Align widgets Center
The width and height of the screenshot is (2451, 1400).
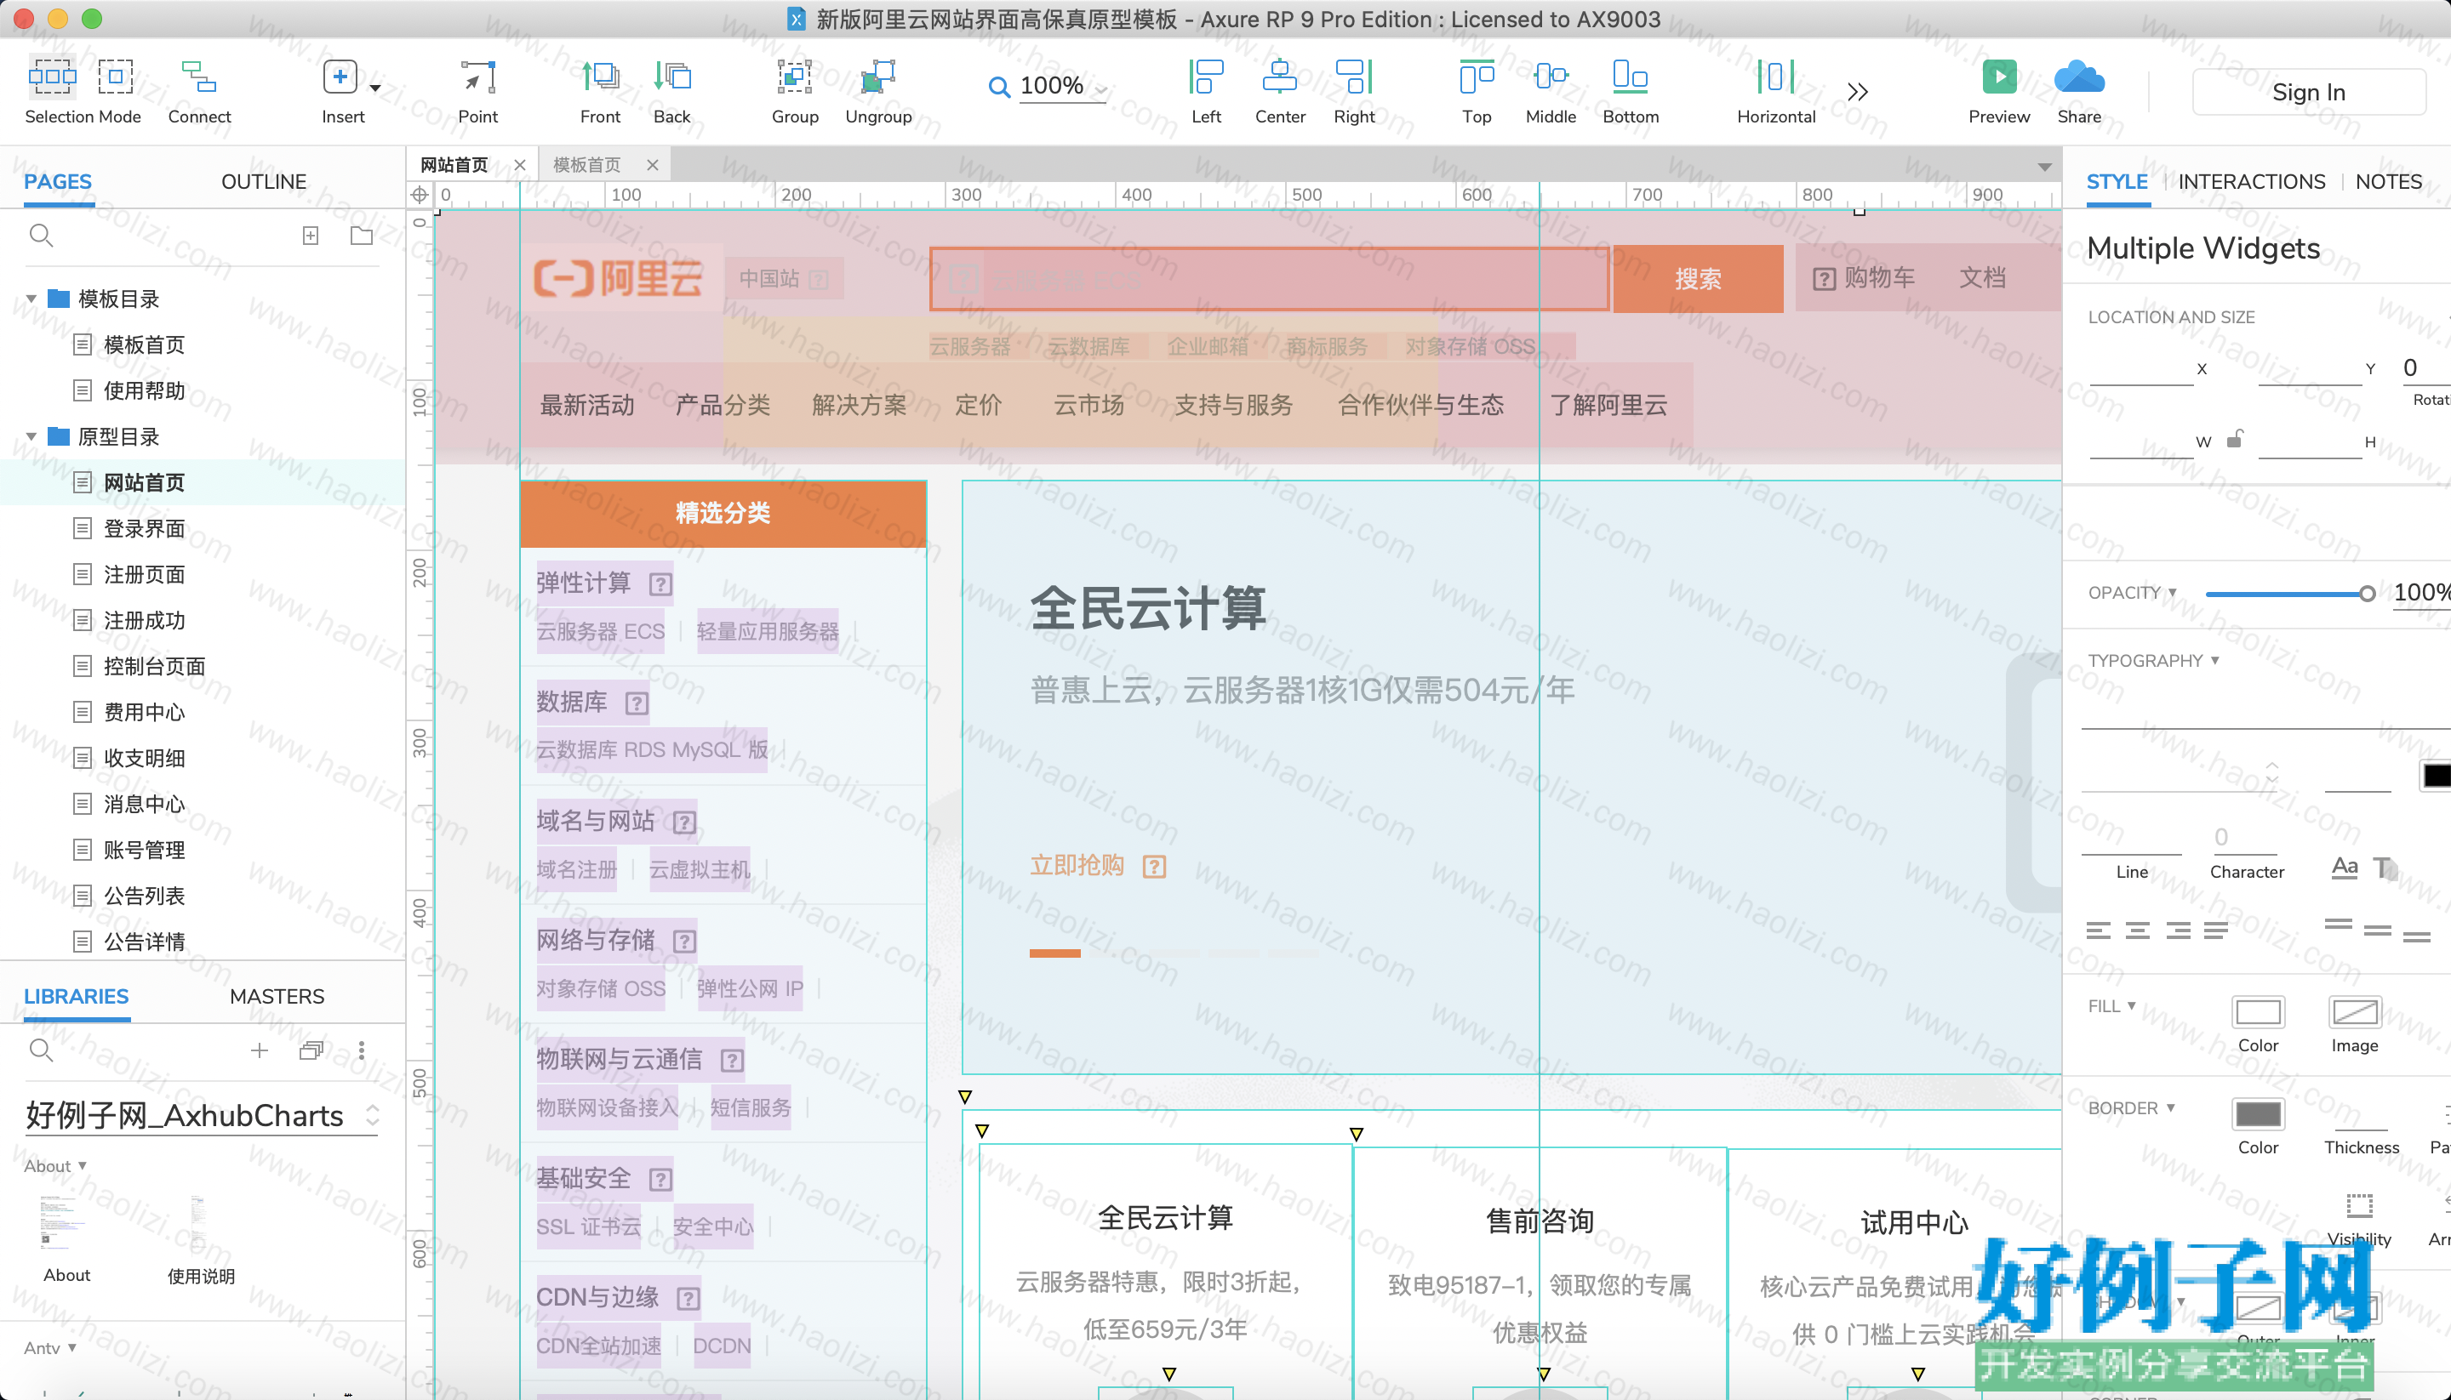(1280, 77)
